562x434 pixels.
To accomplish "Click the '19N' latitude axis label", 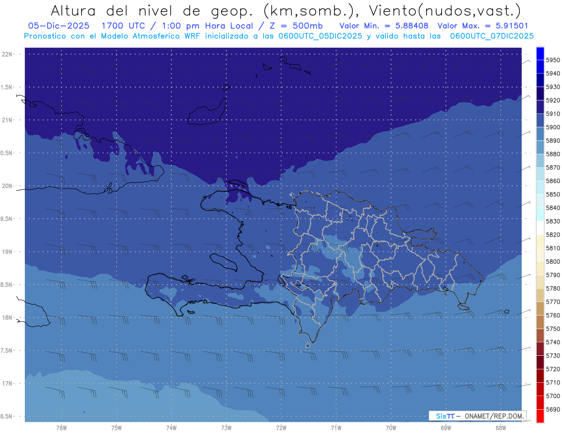I will [x=8, y=251].
